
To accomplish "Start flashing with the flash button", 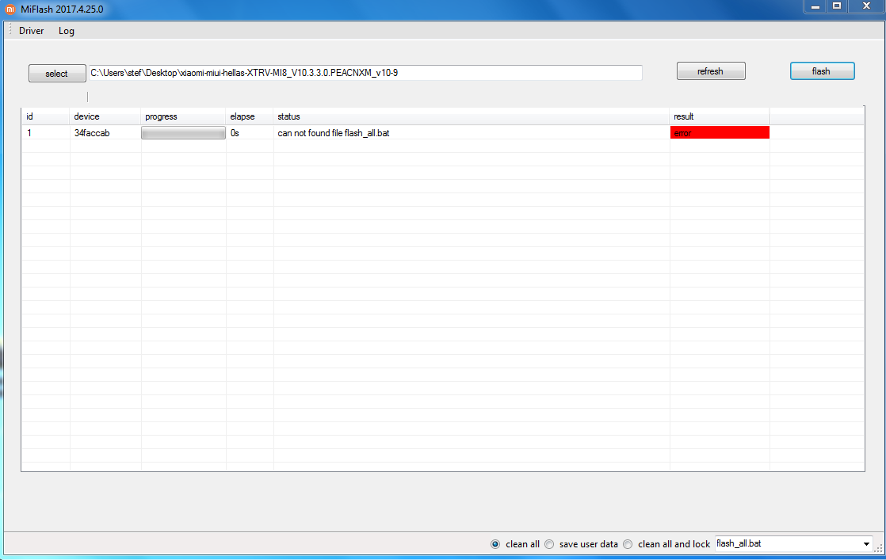I will click(x=822, y=71).
